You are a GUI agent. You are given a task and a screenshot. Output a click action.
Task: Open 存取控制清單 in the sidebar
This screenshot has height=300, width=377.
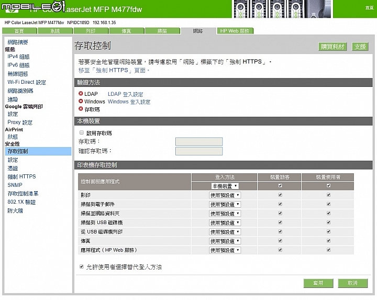coord(23,194)
